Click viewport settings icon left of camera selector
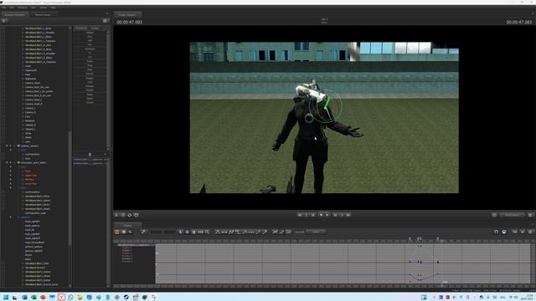The image size is (536, 301). pos(494,215)
